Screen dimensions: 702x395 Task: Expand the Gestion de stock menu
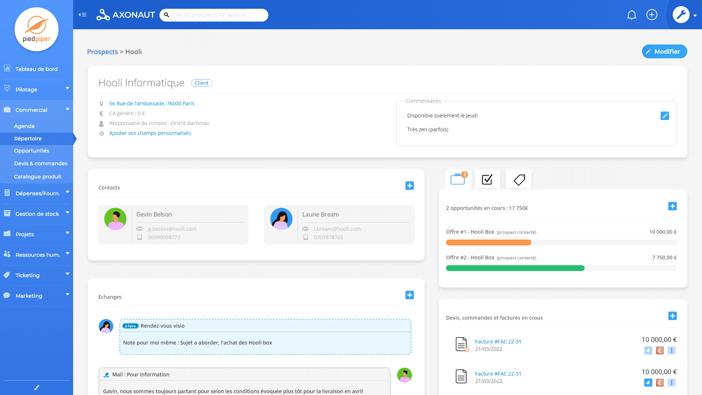point(37,214)
